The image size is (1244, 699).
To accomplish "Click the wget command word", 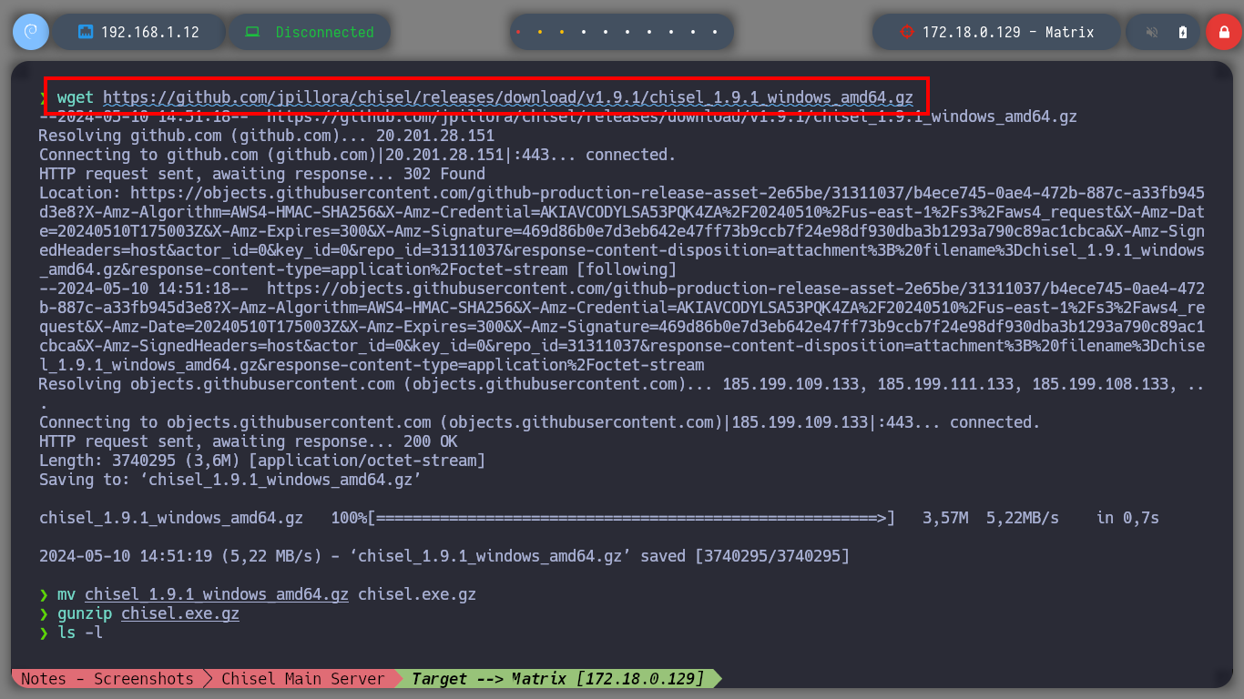I will [x=75, y=97].
